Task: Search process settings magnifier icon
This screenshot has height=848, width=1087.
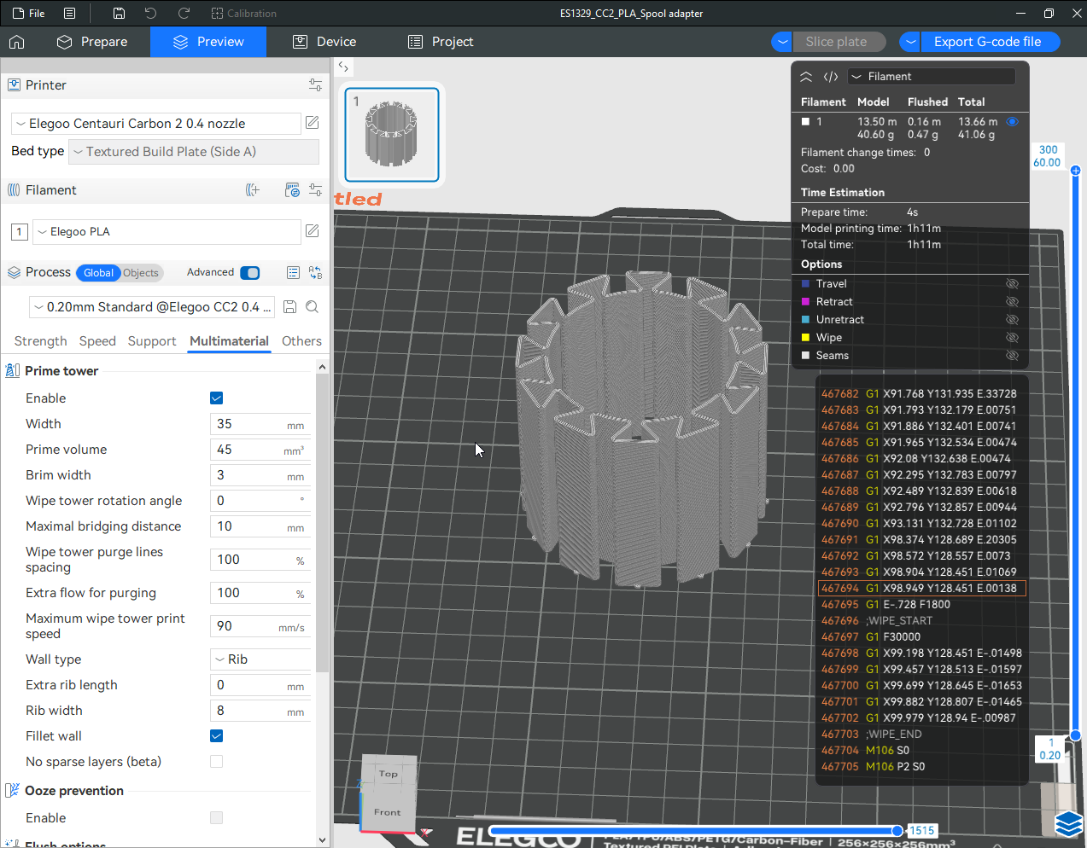Action: point(313,307)
